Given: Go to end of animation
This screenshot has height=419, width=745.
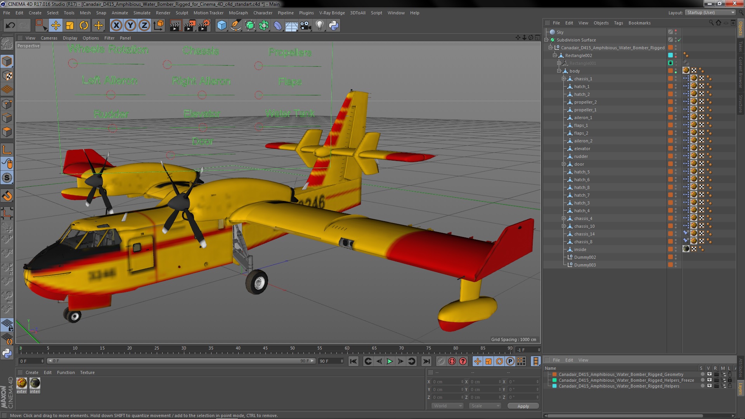Looking at the screenshot, I should (426, 361).
